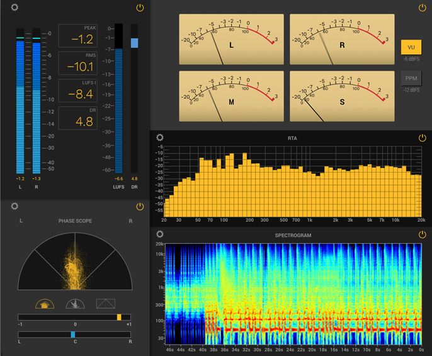Switch meters to PPM mode
432x356 pixels.
tap(411, 79)
